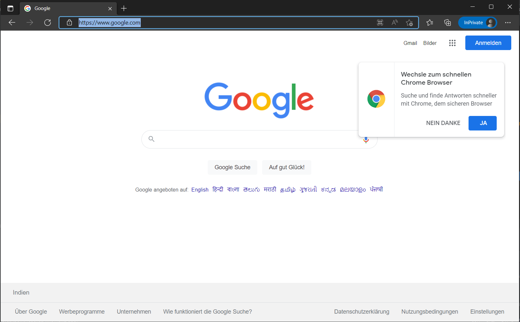Open the Collections icon
520x322 pixels.
tap(448, 23)
